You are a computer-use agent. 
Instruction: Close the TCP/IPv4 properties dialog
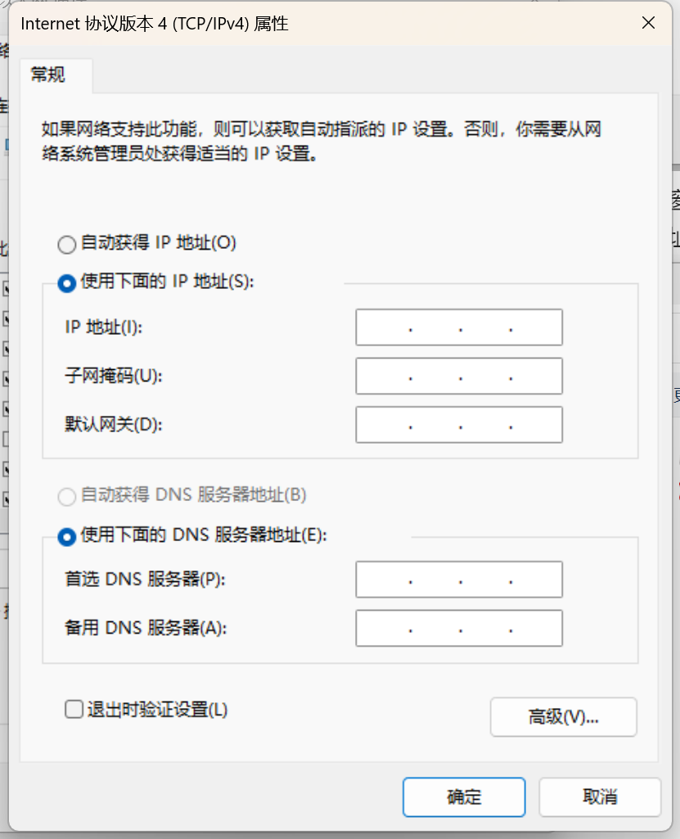(648, 23)
